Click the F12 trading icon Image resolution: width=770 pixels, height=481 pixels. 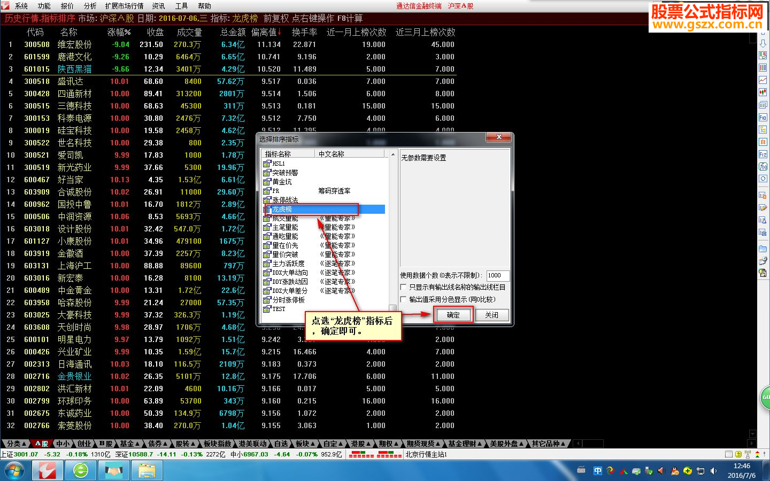tap(763, 154)
